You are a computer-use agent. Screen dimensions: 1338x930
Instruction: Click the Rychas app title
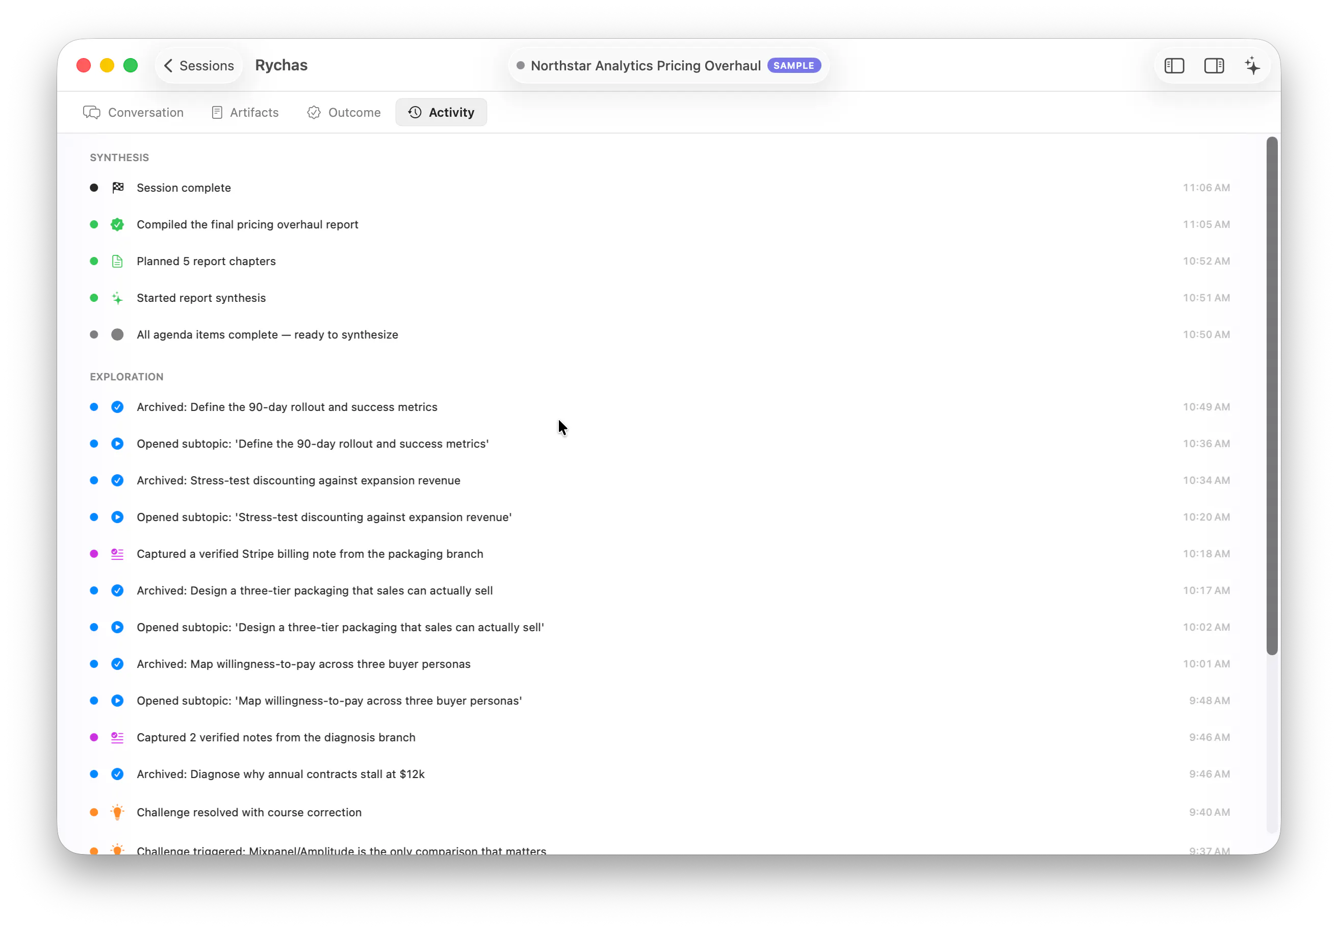click(281, 65)
